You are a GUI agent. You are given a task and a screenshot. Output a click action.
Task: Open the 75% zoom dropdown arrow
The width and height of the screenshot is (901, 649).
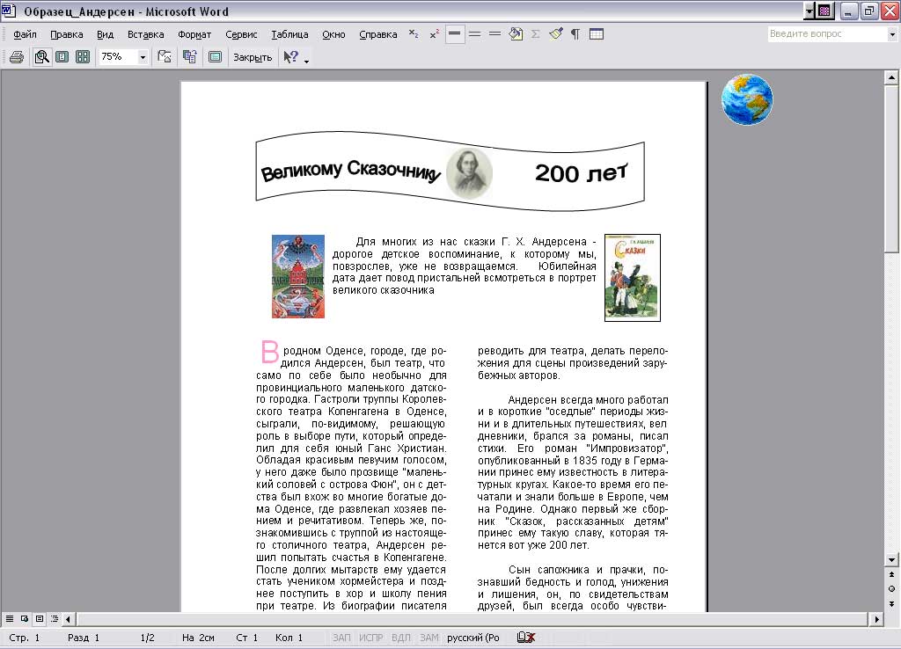(143, 57)
